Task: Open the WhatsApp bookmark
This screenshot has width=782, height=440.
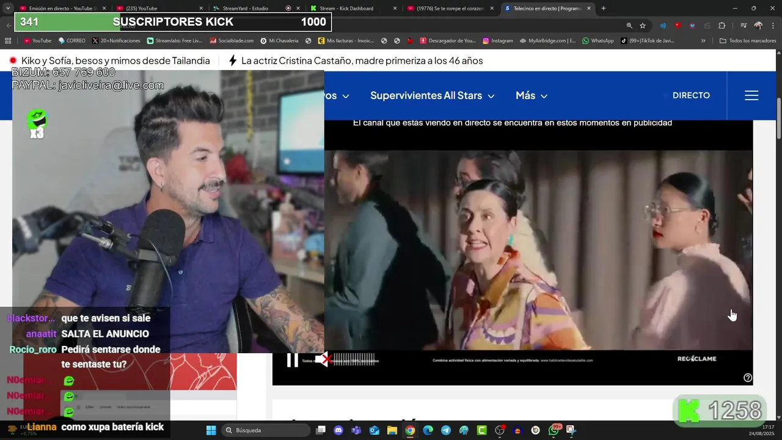Action: coord(597,41)
